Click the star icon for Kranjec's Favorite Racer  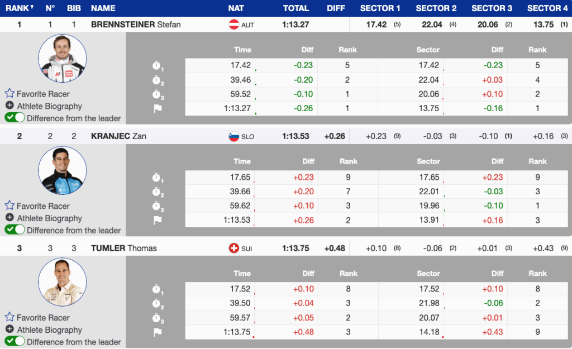(x=9, y=205)
